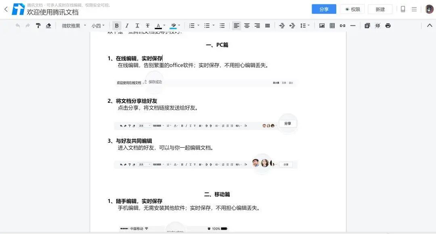Image resolution: width=436 pixels, height=234 pixels.
Task: Toggle bold formatting
Action: pos(117,25)
